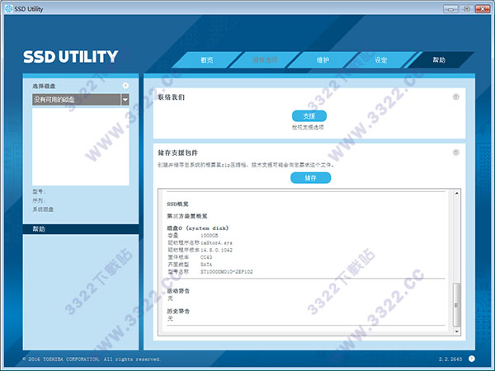Maximize the SSD Utility window
495x371 pixels.
point(467,9)
